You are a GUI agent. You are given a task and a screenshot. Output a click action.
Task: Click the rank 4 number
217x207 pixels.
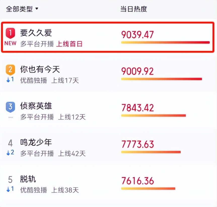(10, 143)
